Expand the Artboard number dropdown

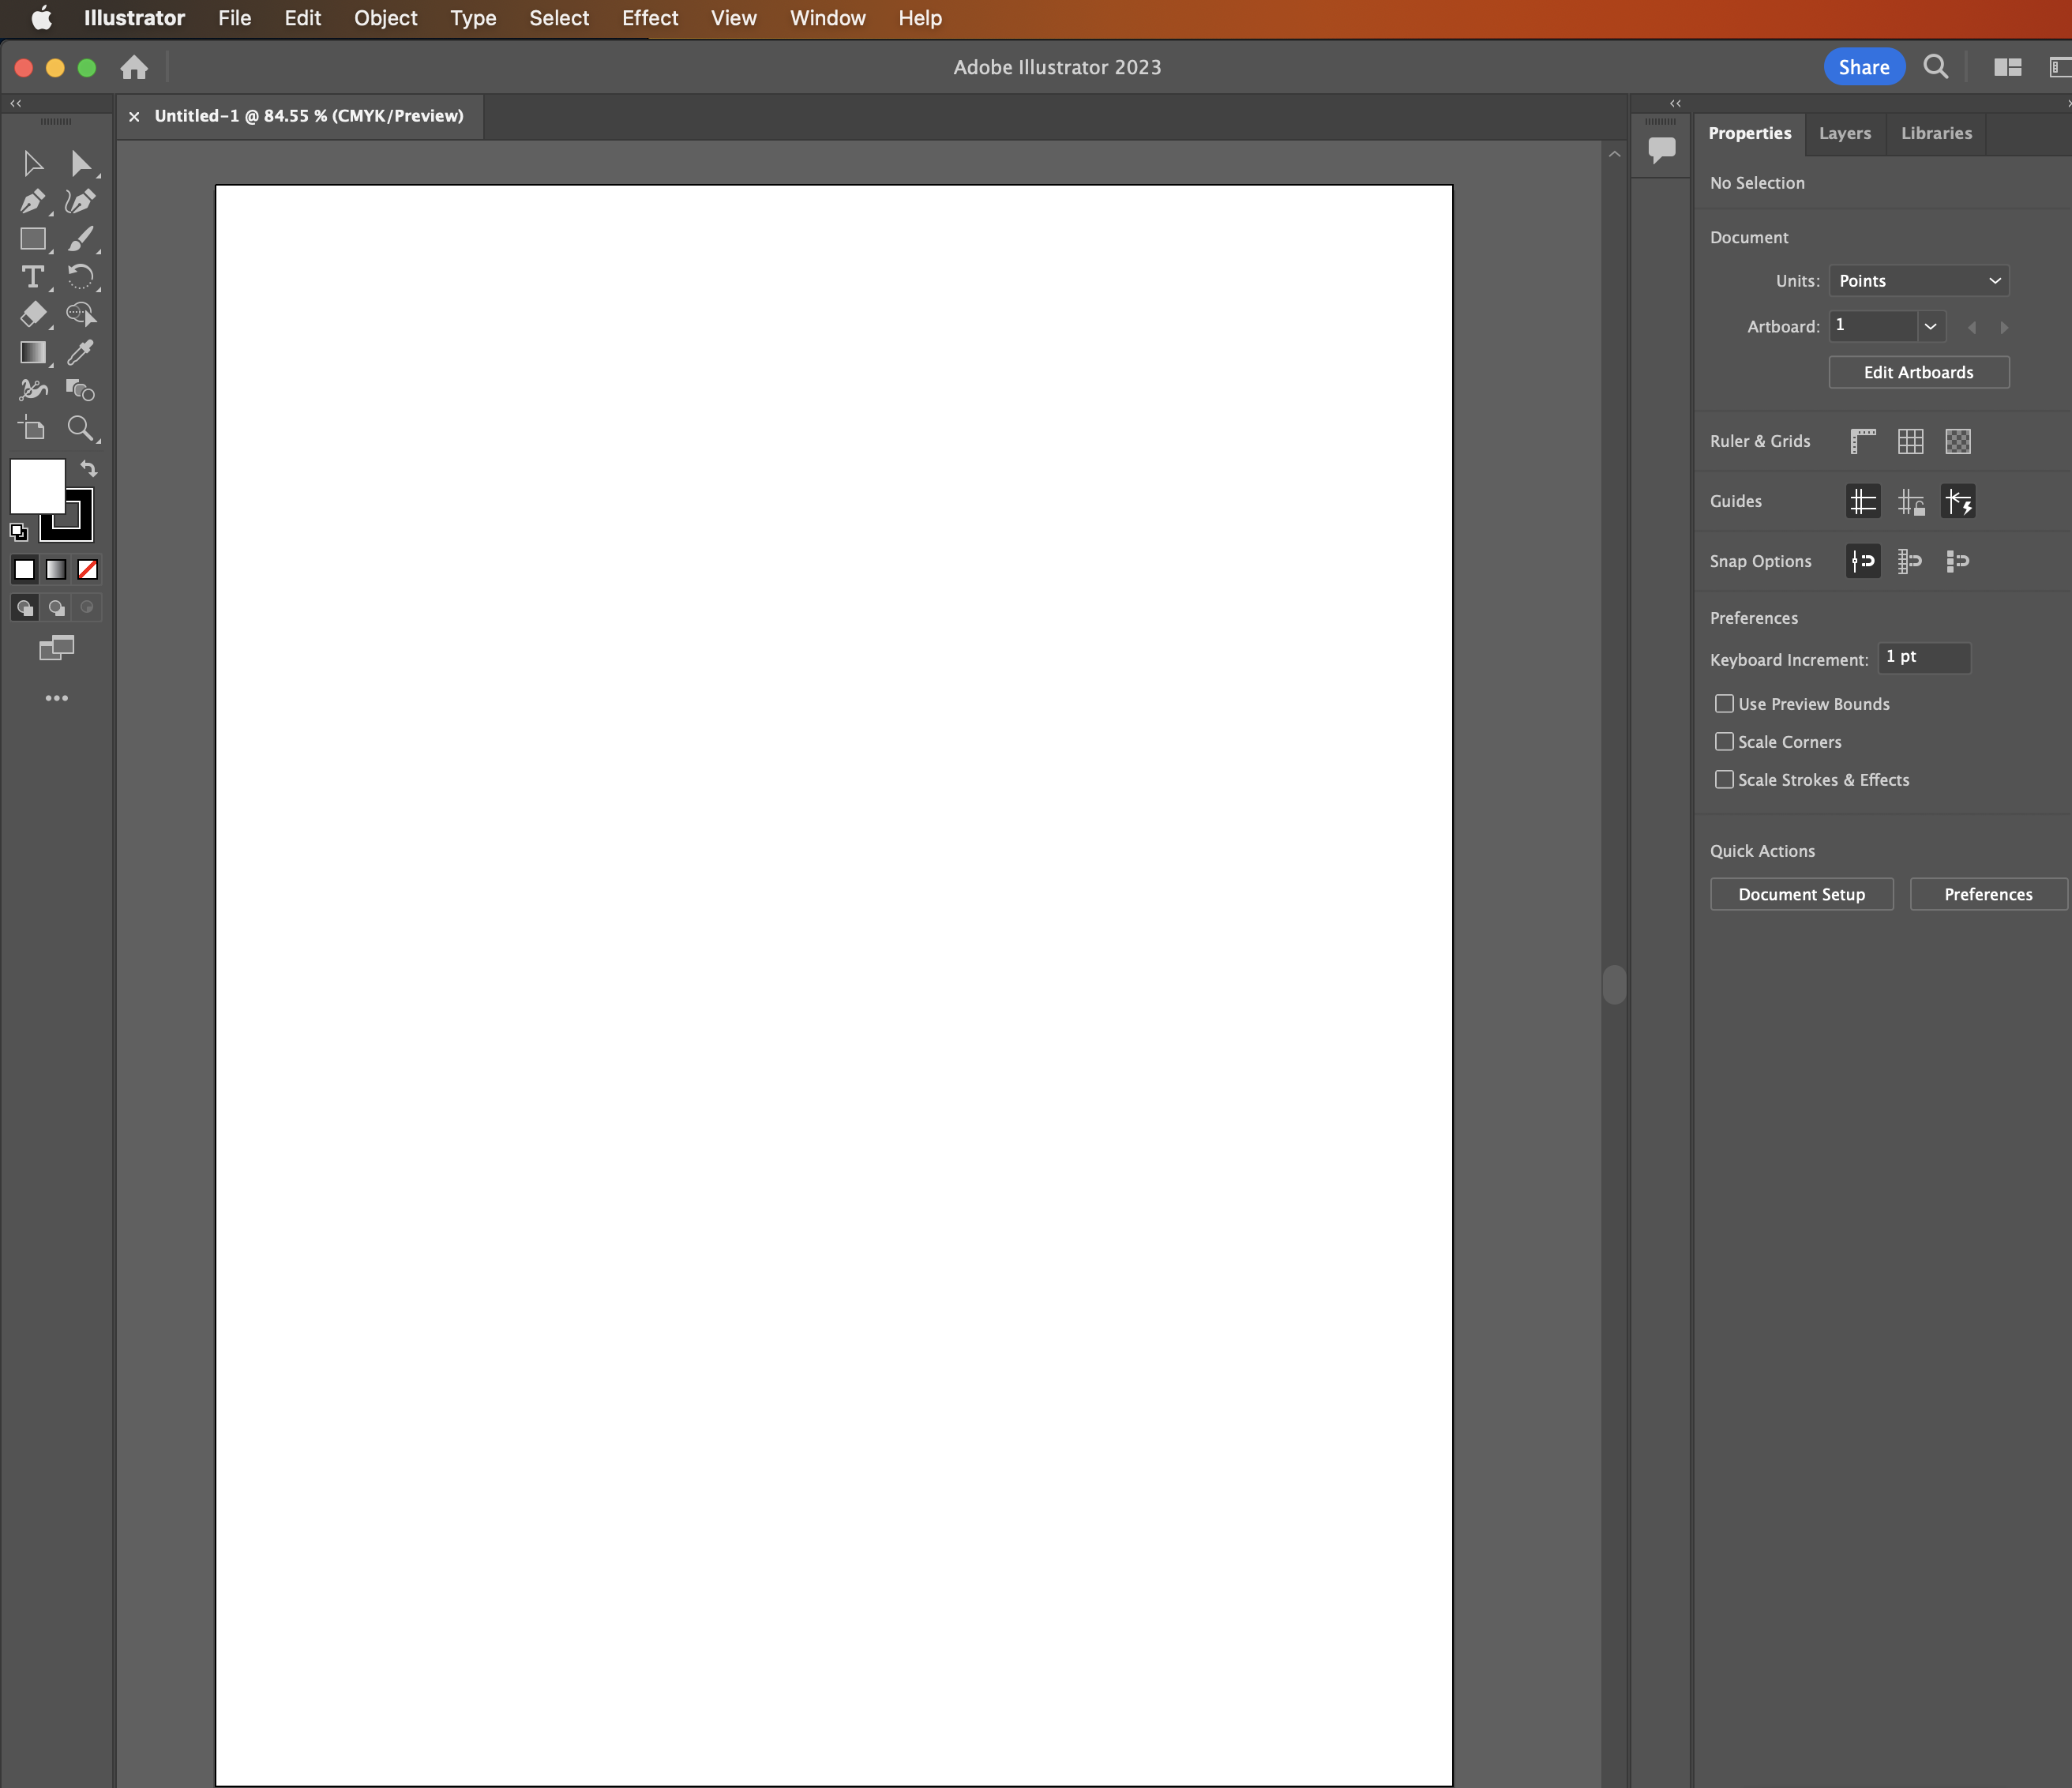click(1930, 326)
